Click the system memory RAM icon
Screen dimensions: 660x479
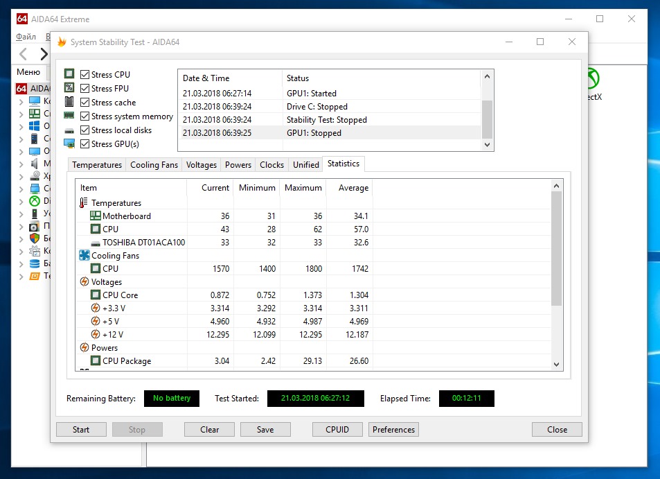[x=69, y=116]
